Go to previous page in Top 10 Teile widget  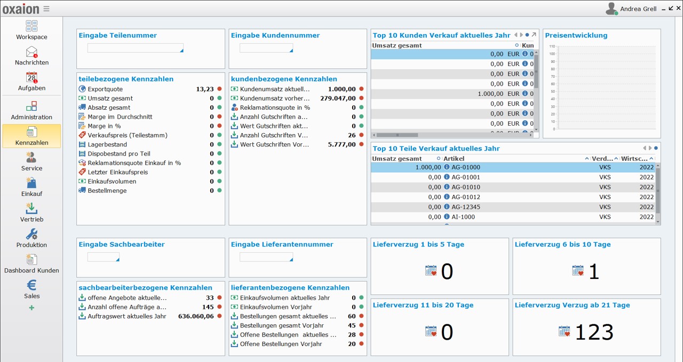pyautogui.click(x=644, y=148)
